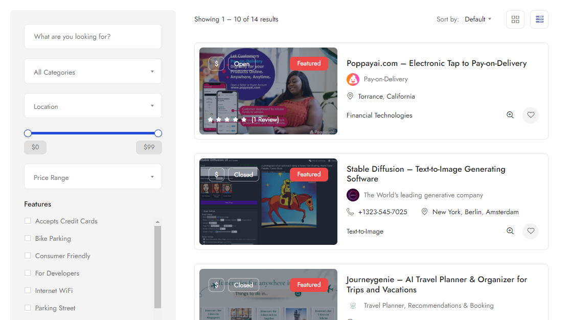The width and height of the screenshot is (571, 320).
Task: Click the '(1 Review)' text on Poppayai image
Action: click(x=265, y=120)
